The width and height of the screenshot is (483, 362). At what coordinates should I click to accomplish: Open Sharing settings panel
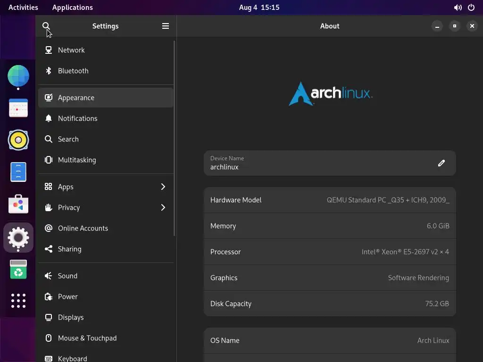tap(106, 249)
